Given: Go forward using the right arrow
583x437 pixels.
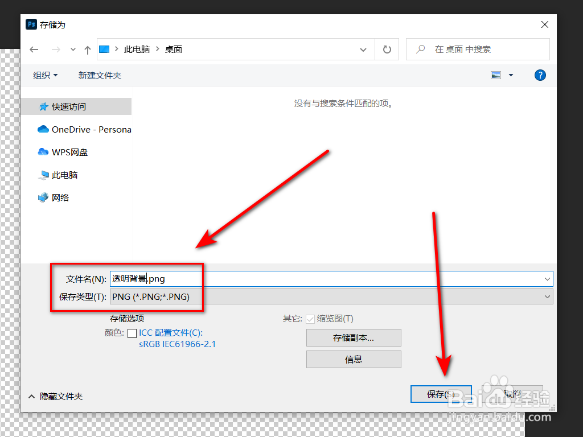Looking at the screenshot, I should click(x=56, y=50).
